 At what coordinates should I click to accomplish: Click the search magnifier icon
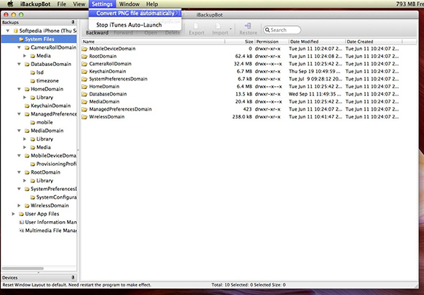(267, 30)
